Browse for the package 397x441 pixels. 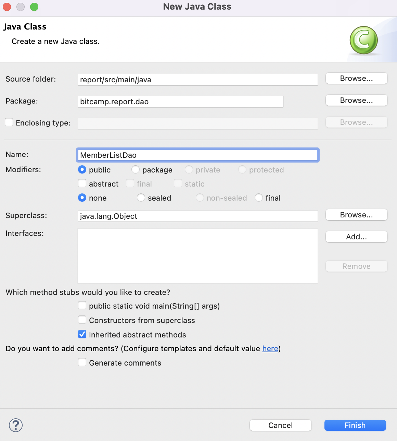[356, 100]
